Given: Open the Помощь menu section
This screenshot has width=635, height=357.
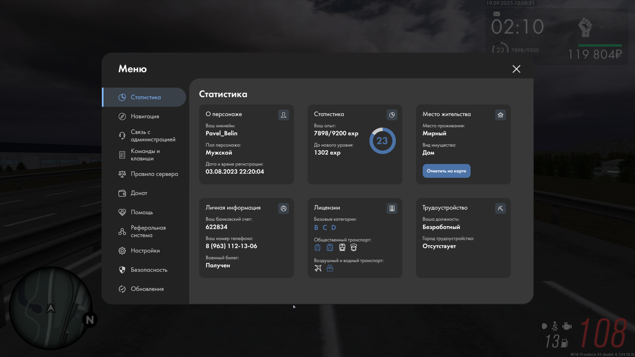Looking at the screenshot, I should [x=144, y=212].
